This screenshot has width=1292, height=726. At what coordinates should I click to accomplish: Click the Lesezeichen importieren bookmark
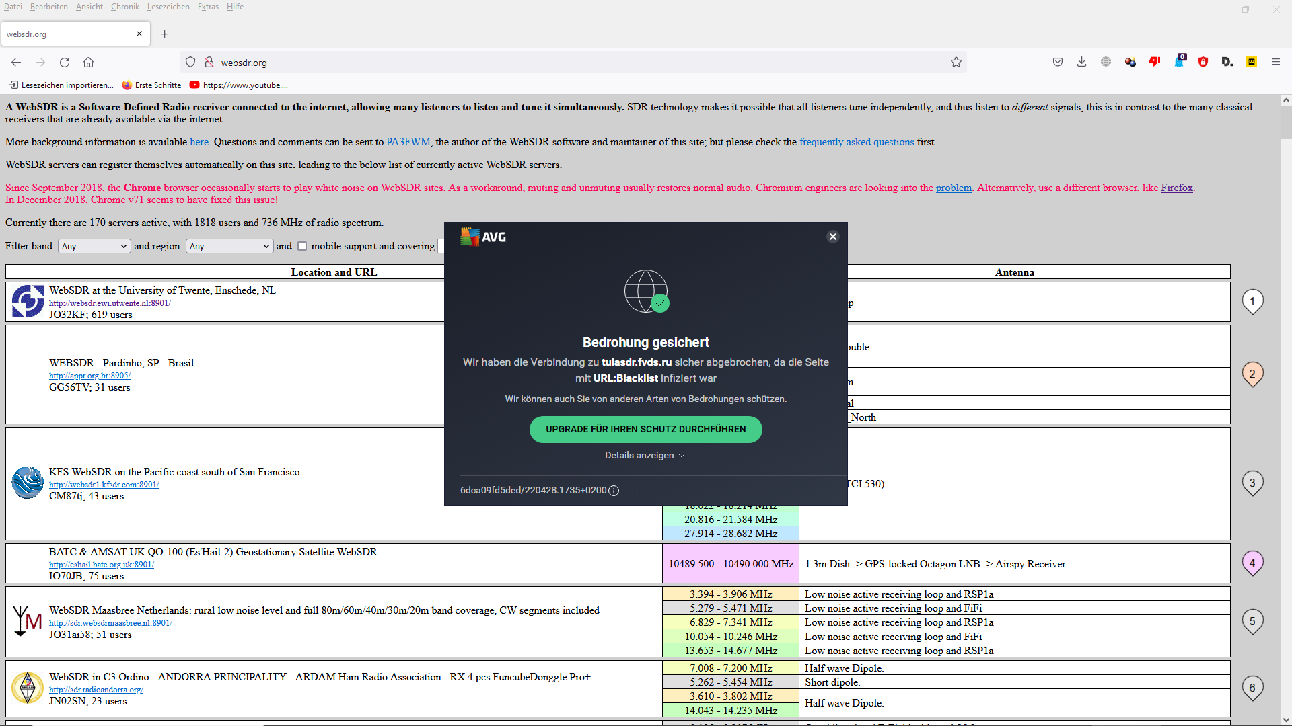tap(61, 85)
